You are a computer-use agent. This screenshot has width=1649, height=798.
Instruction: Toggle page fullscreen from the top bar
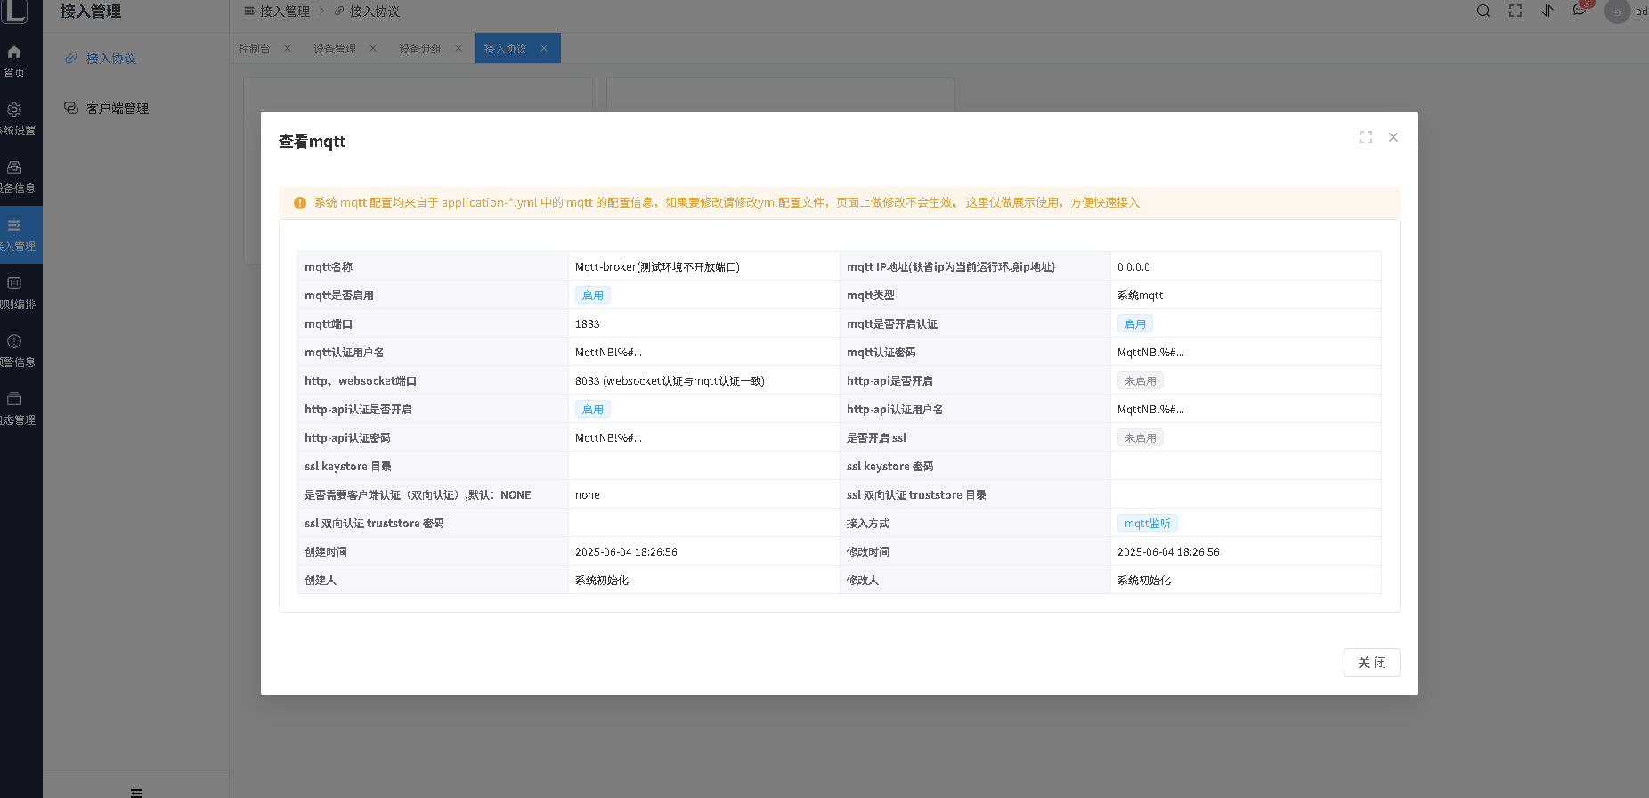point(1515,12)
